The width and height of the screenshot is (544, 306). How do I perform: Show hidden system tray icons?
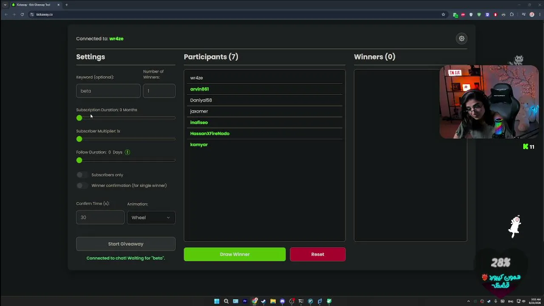tap(468, 301)
